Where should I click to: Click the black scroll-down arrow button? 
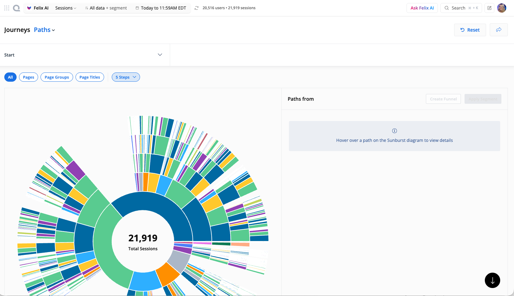click(x=493, y=280)
